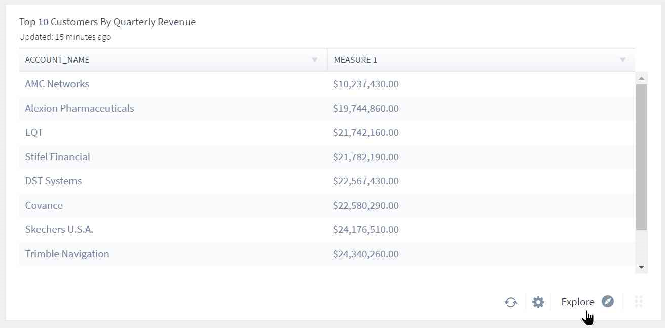Select the Covance account
665x328 pixels.
pos(44,205)
